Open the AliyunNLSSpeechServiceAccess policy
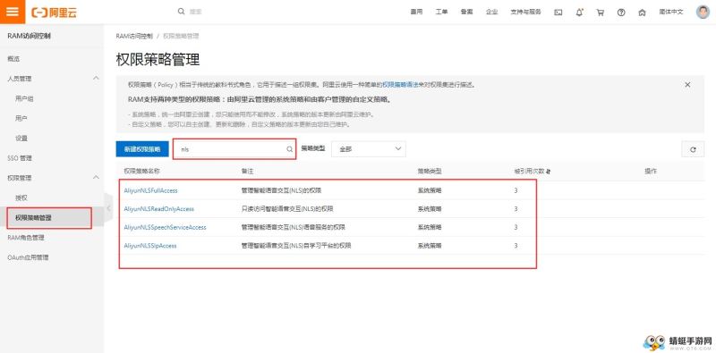716x353 pixels. (x=165, y=227)
